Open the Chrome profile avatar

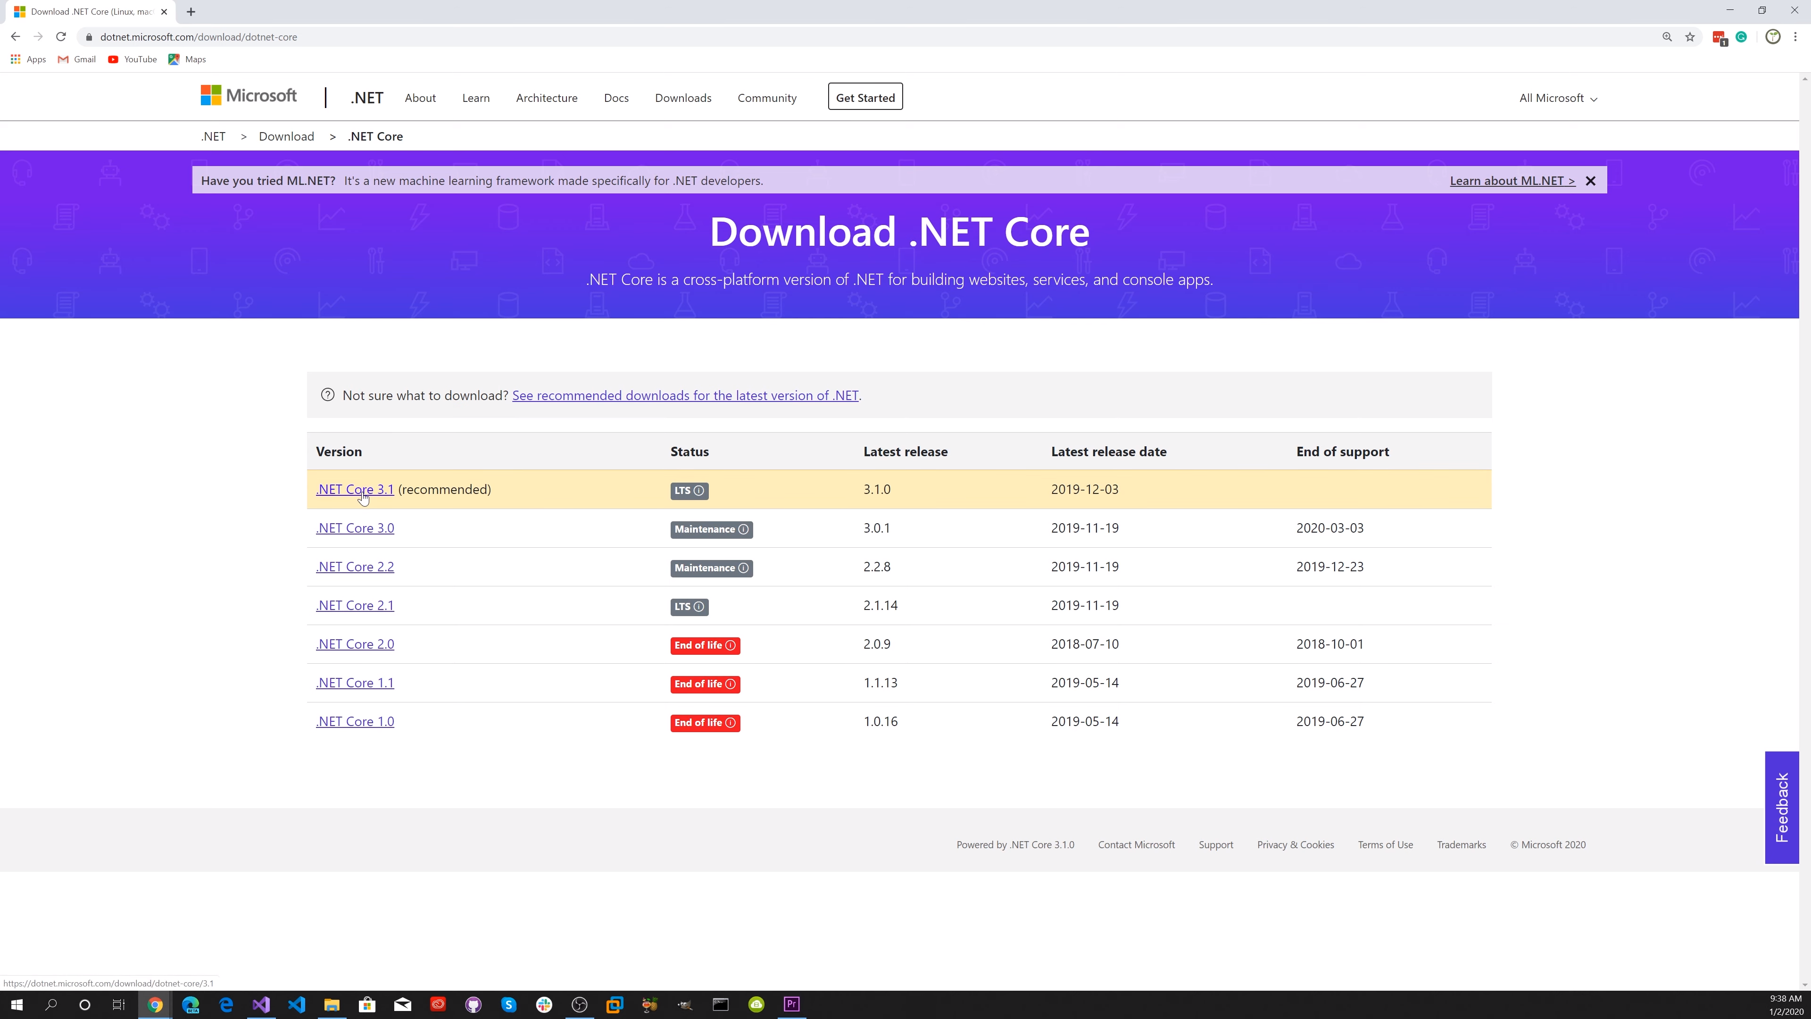point(1773,37)
